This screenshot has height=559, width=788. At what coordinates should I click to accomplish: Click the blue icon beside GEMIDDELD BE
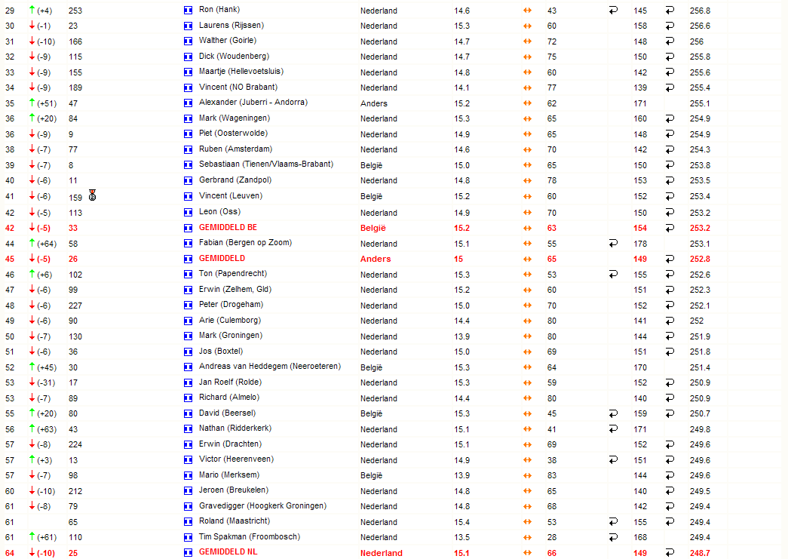tap(188, 229)
